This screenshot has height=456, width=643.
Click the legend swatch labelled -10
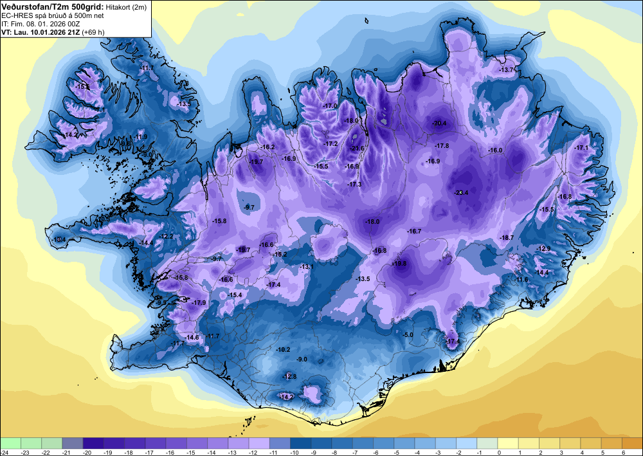tap(300, 443)
